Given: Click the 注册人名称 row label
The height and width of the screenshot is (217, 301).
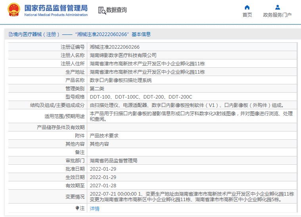Looking at the screenshot, I should pyautogui.click(x=73, y=55).
